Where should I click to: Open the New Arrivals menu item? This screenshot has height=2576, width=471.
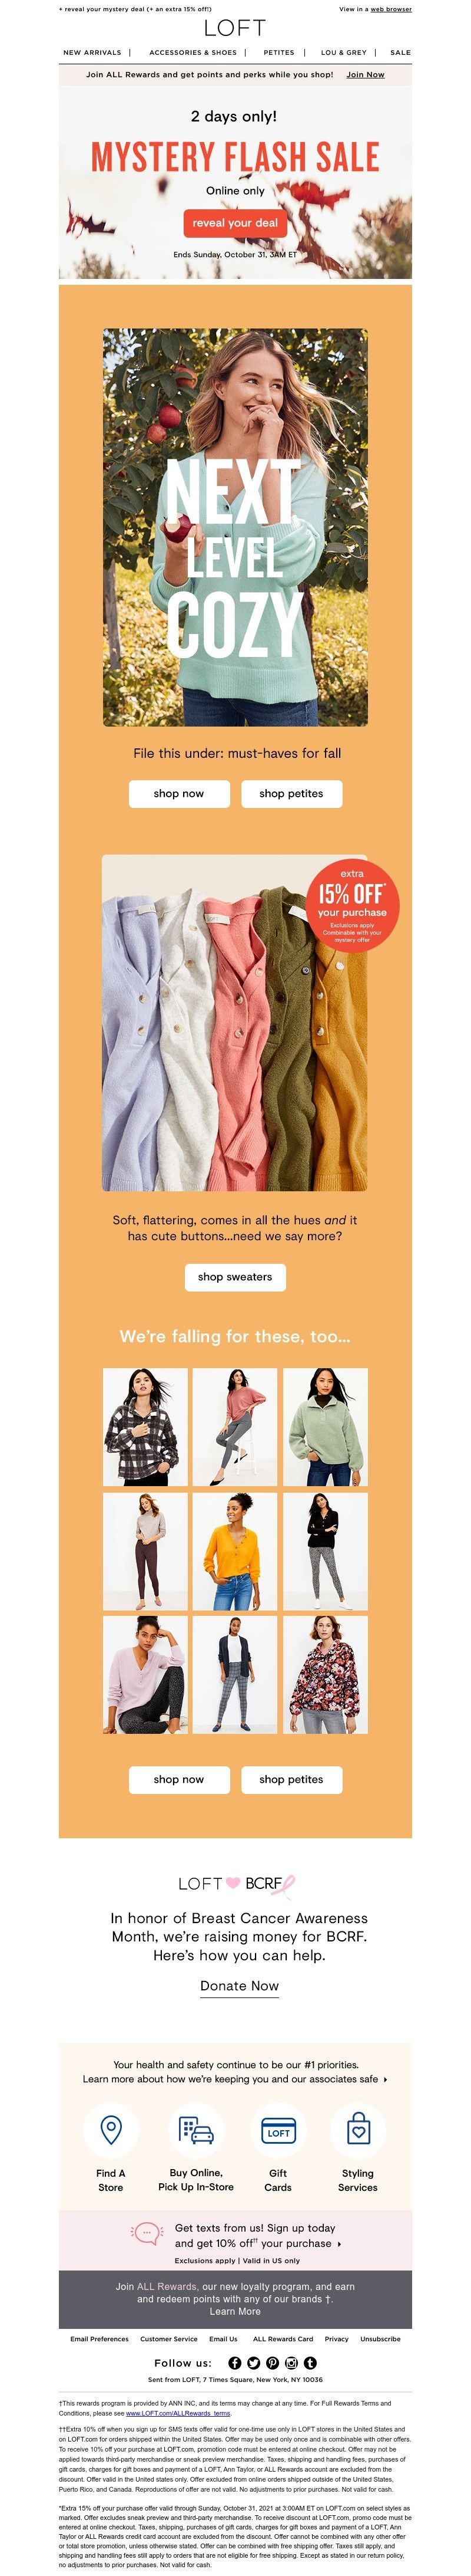click(92, 52)
